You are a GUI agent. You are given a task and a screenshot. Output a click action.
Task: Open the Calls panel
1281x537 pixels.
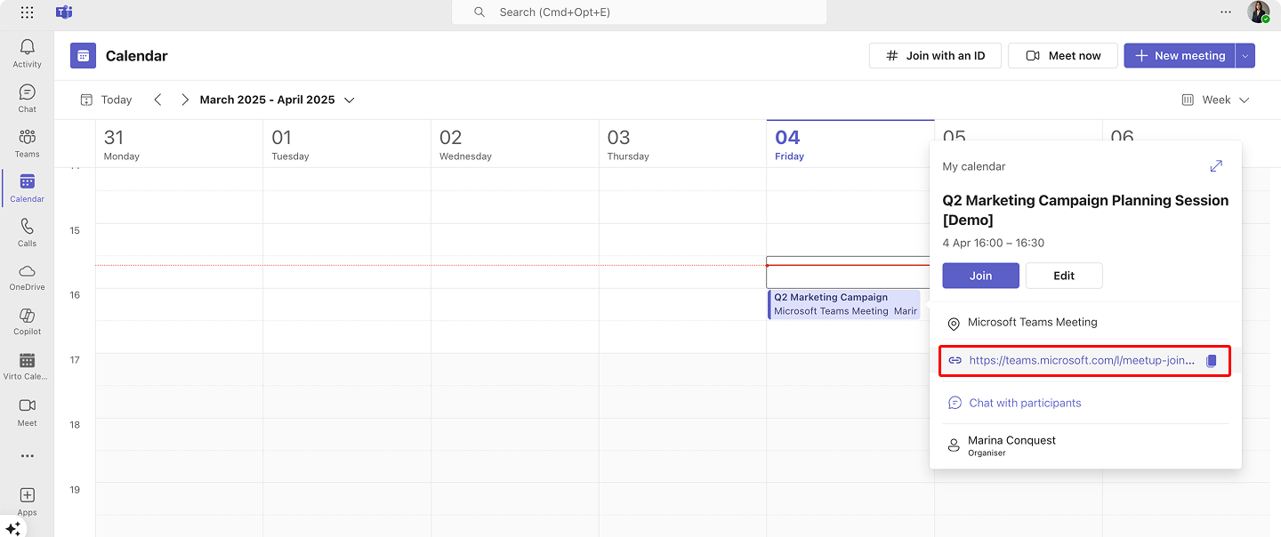(27, 231)
